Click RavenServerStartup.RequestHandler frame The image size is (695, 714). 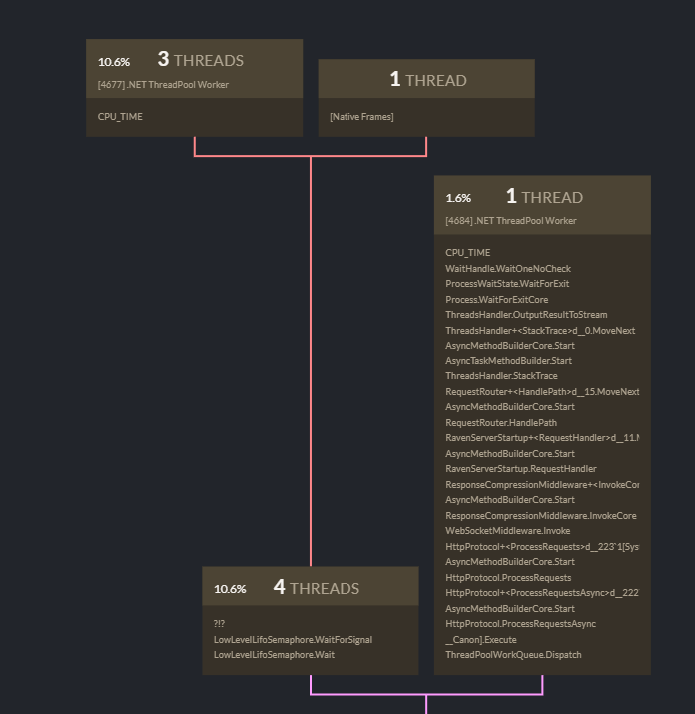(x=521, y=469)
